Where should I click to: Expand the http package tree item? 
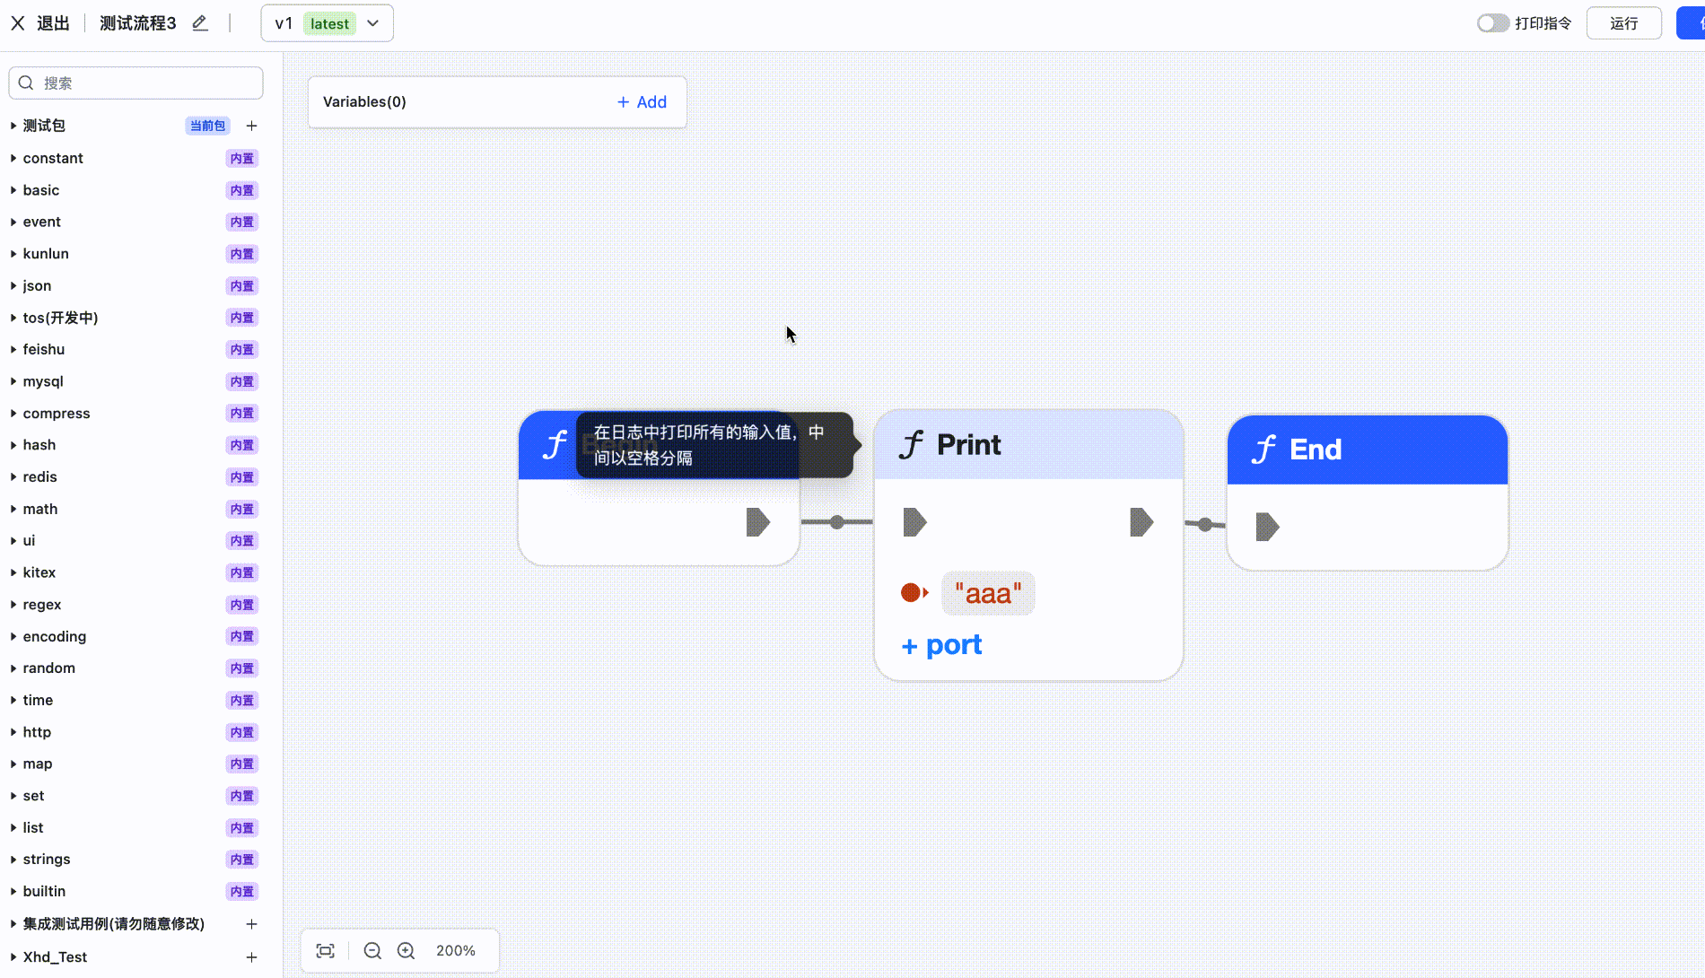click(x=13, y=732)
